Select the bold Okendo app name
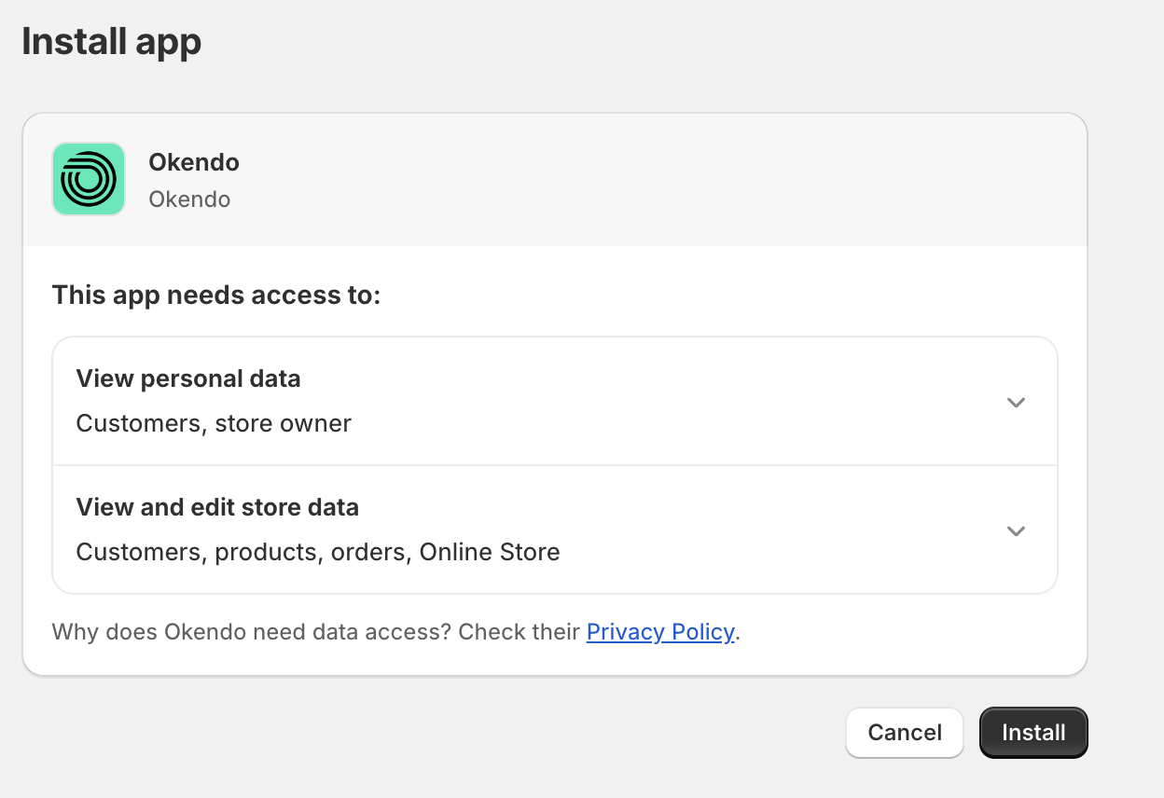Viewport: 1164px width, 798px height. click(x=194, y=162)
